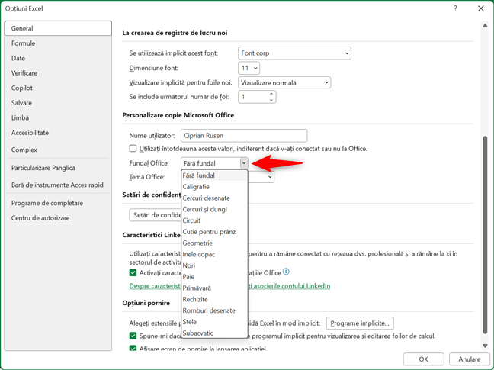This screenshot has height=370, width=494.
Task: Pick 'Nori' Office background
Action: click(x=189, y=265)
